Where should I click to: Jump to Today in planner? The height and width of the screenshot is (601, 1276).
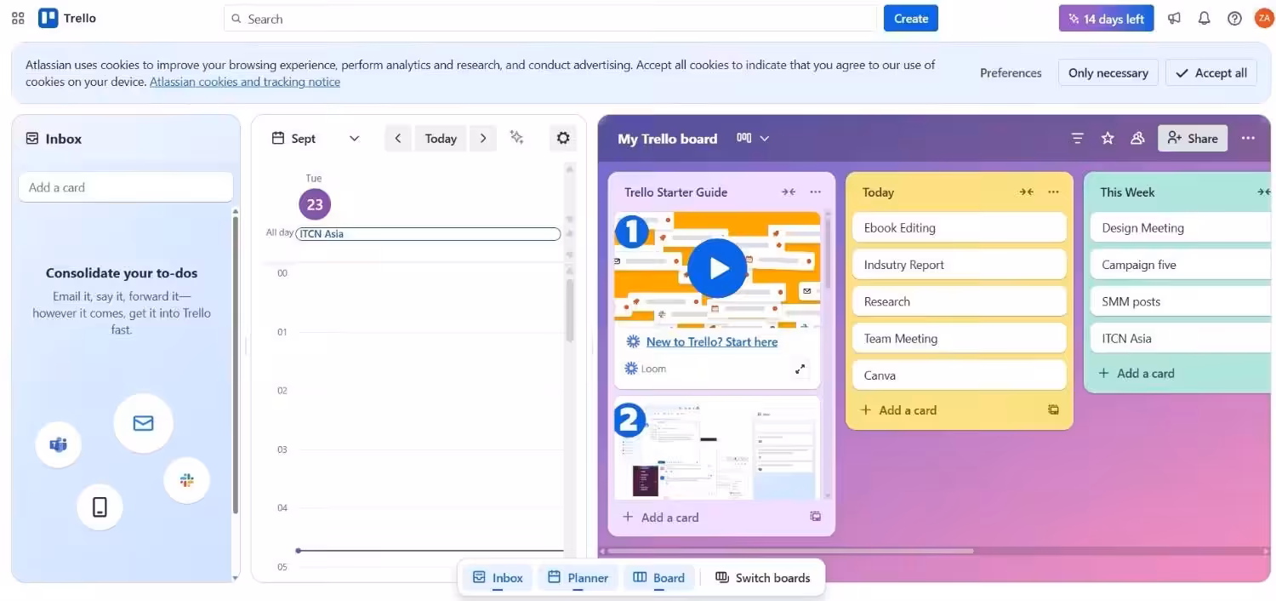(x=441, y=138)
